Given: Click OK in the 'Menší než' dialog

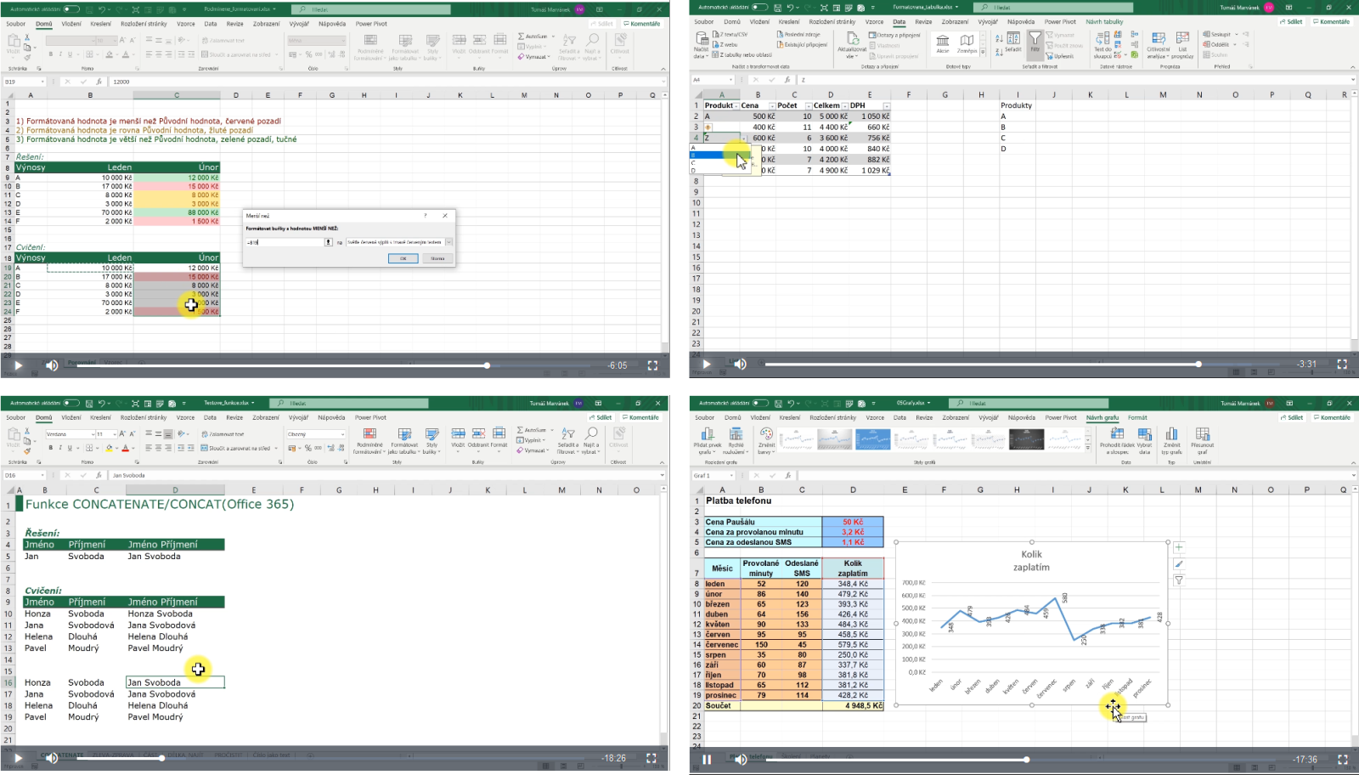Looking at the screenshot, I should pyautogui.click(x=403, y=258).
